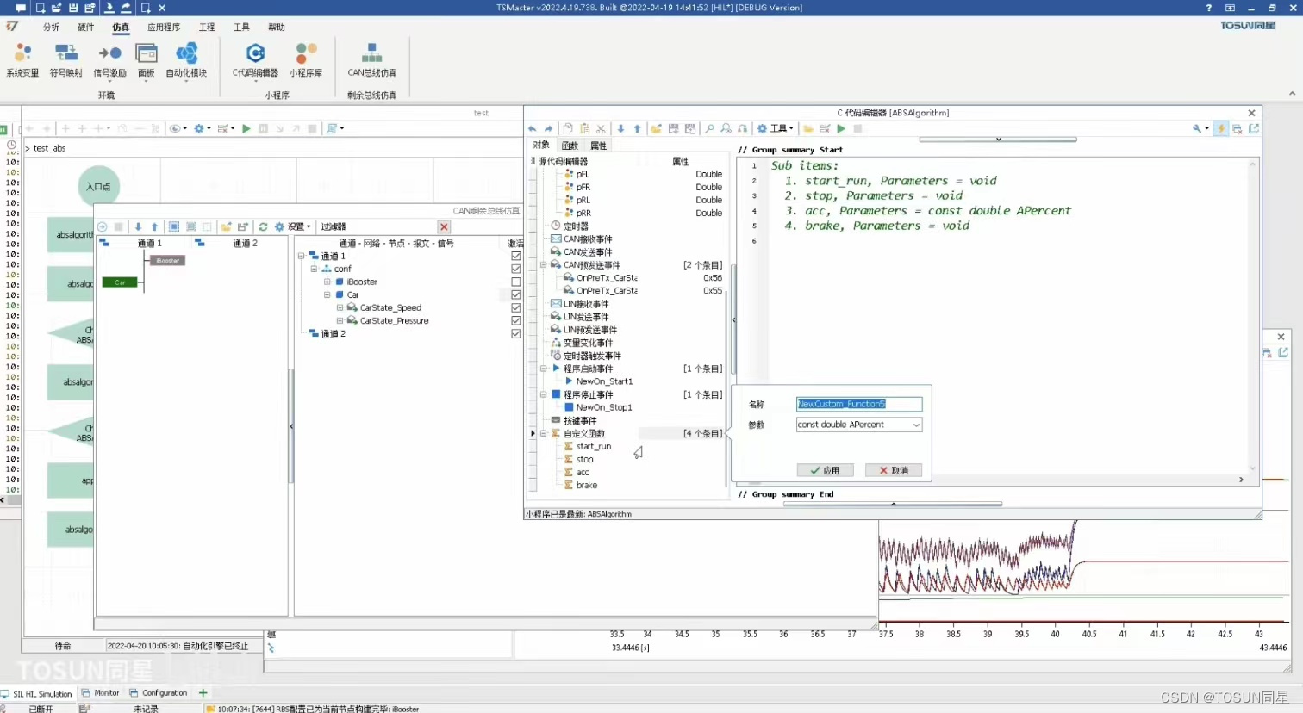Image resolution: width=1303 pixels, height=713 pixels.
Task: Toggle the CarState_Speed activation checkbox
Action: point(515,307)
